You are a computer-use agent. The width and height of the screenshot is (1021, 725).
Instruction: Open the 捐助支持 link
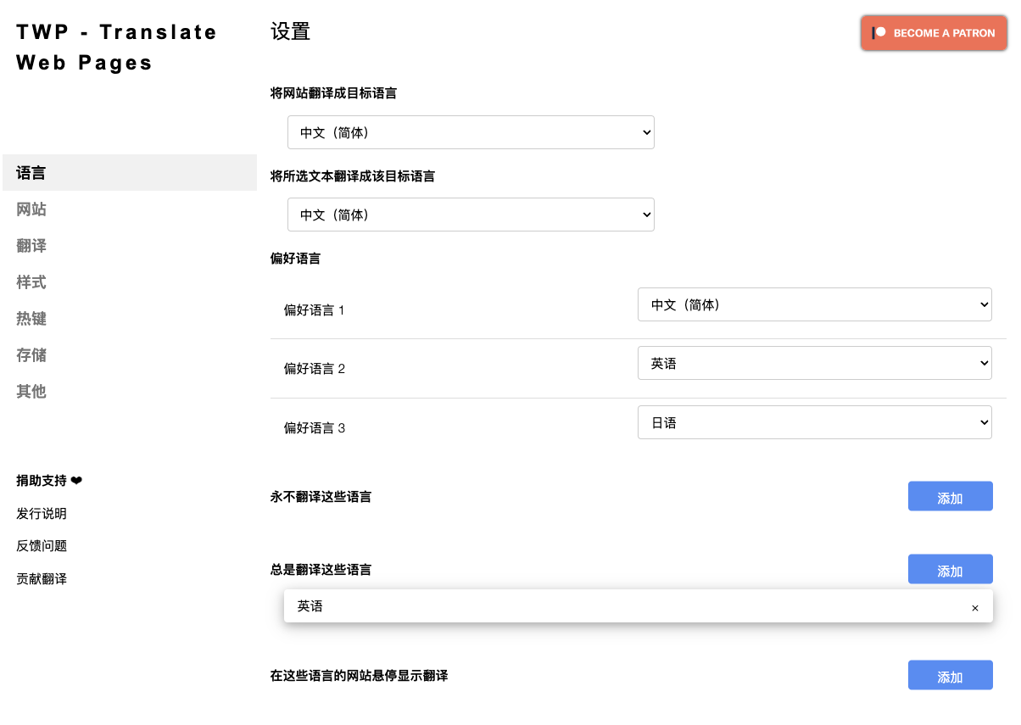pyautogui.click(x=49, y=481)
